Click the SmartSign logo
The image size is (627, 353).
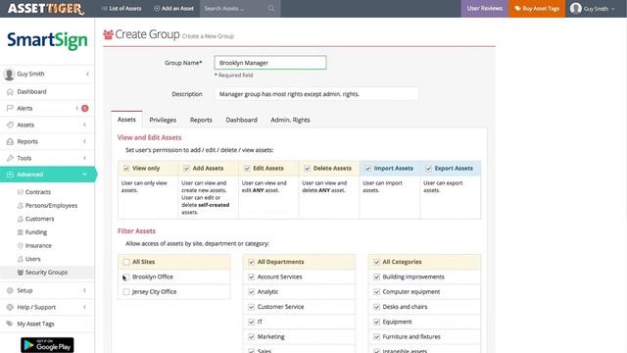(47, 40)
